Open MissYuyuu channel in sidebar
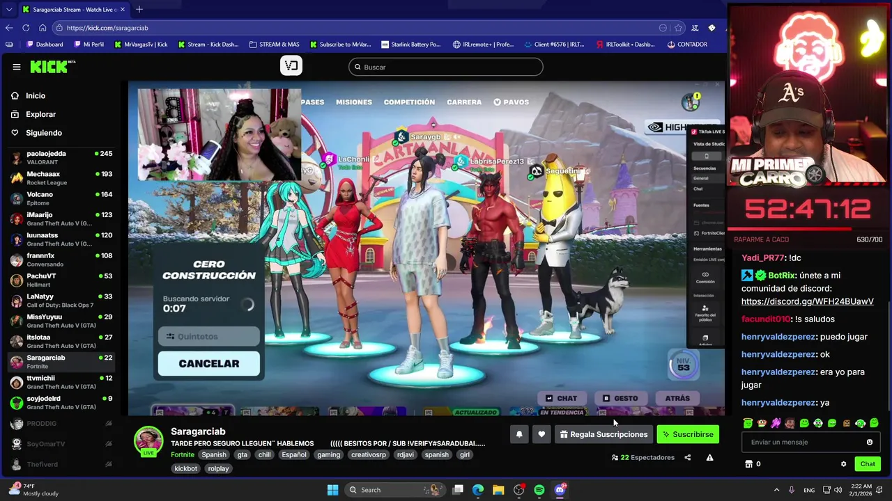Viewport: 892px width, 501px height. pos(61,321)
